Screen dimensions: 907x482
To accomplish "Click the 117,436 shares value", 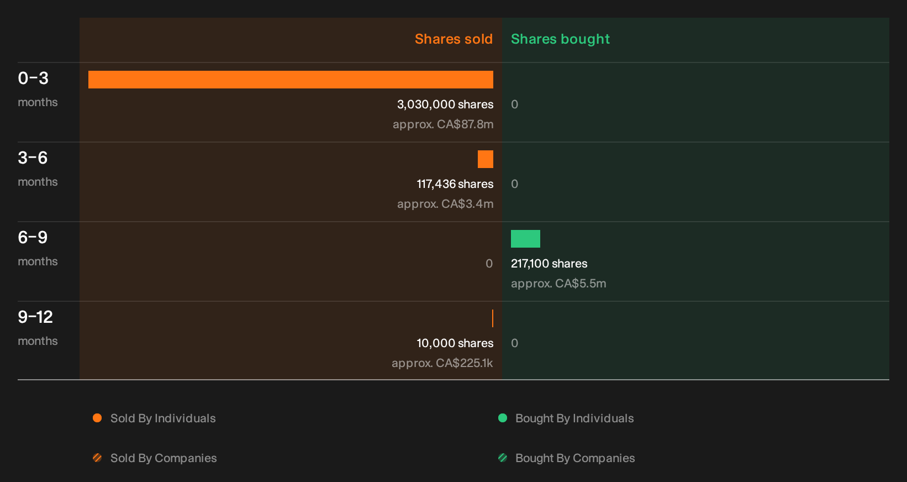I will [455, 184].
